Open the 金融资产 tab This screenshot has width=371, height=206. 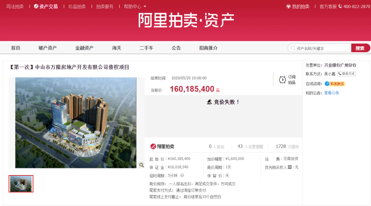(85, 48)
